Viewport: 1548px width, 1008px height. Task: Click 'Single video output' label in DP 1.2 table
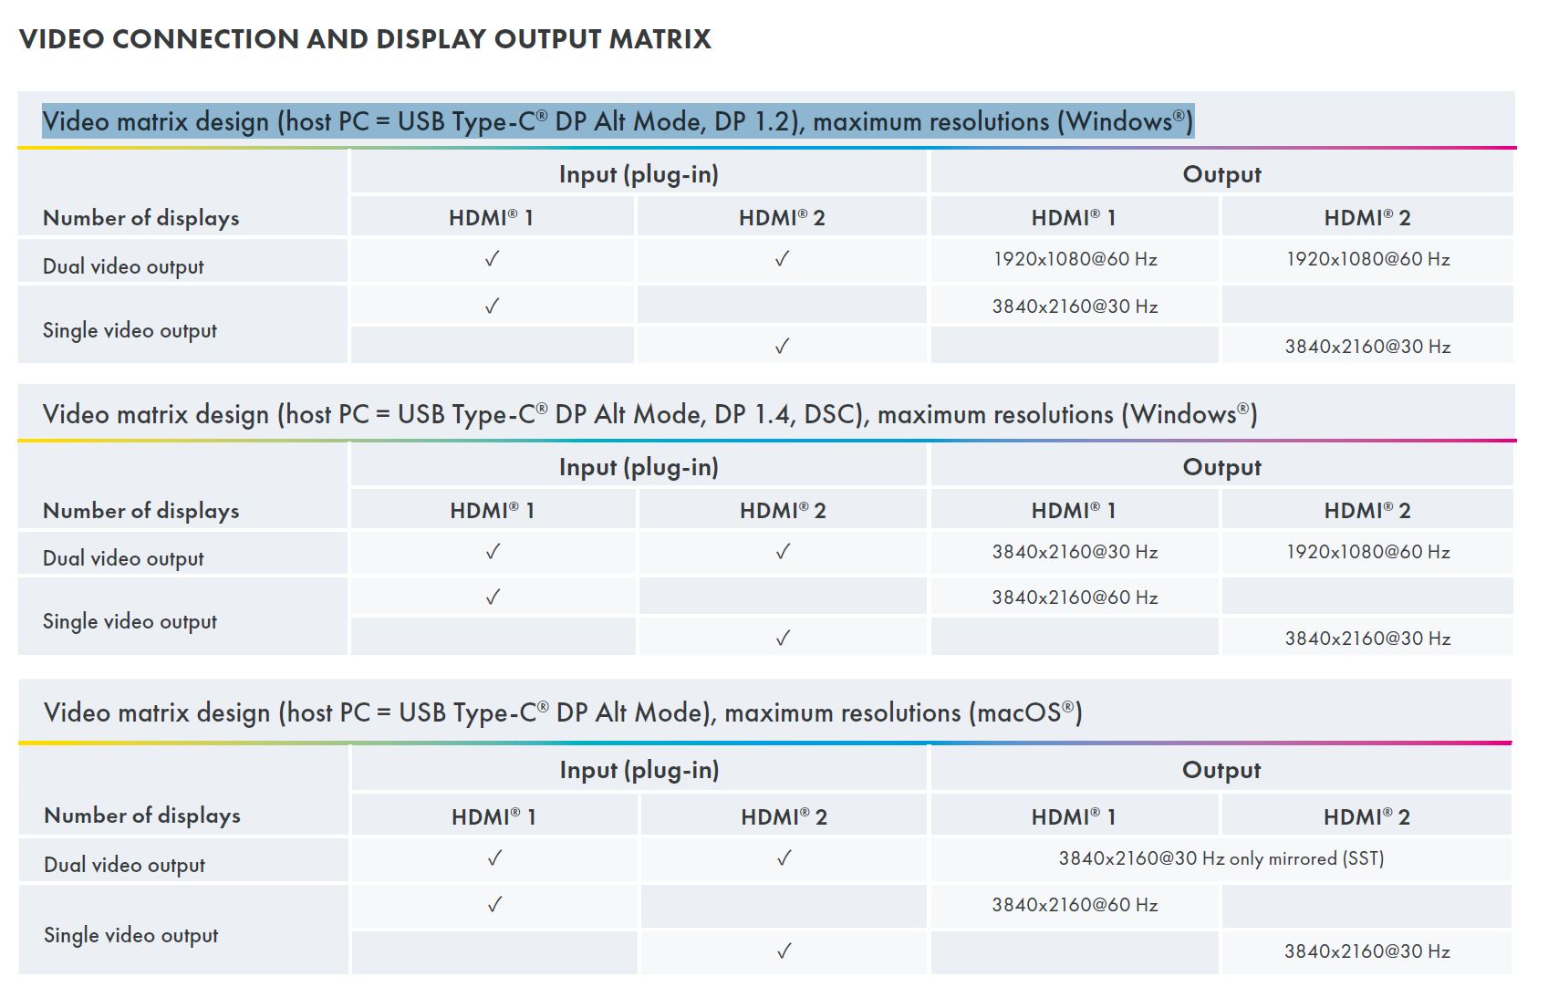pos(130,330)
